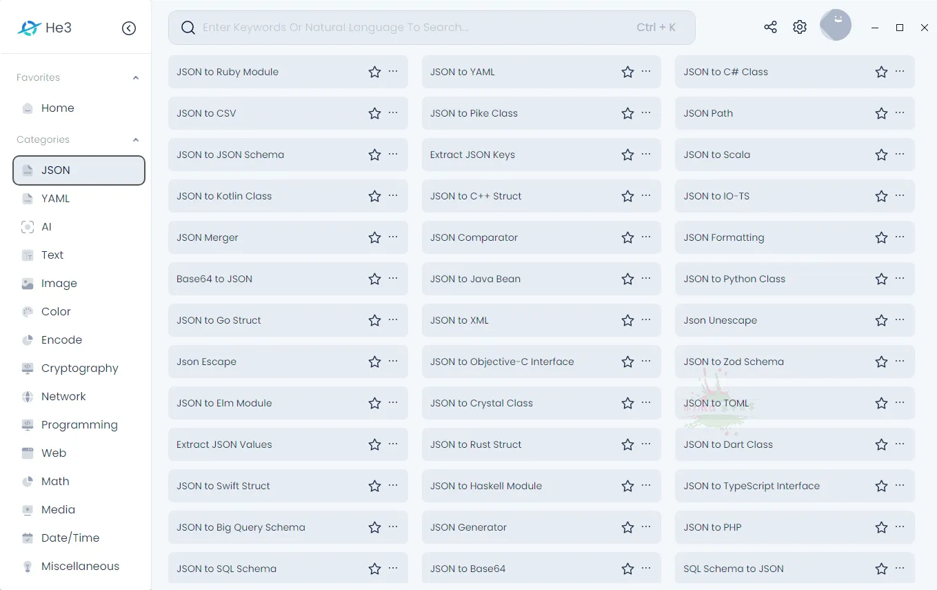
Task: Open settings via the gear icon
Action: coord(800,27)
